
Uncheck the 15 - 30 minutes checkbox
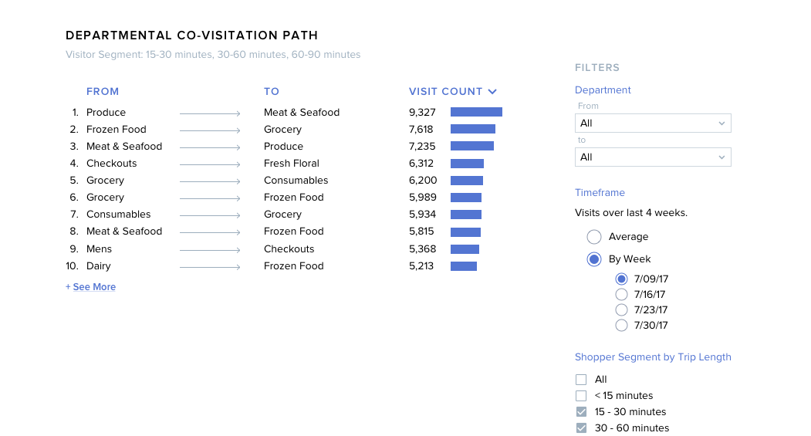(x=582, y=412)
